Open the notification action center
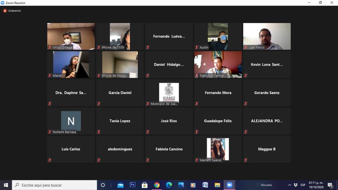Image resolution: width=338 pixels, height=190 pixels. pos(330,185)
